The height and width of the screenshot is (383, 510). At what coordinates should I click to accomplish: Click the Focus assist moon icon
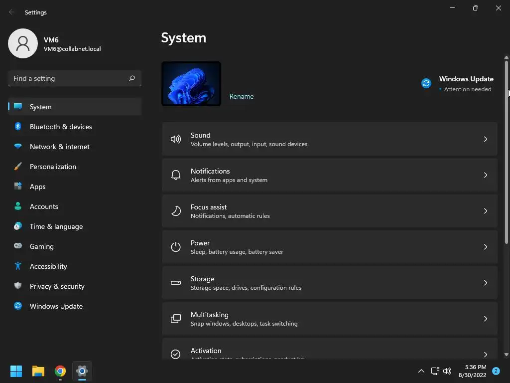tap(176, 211)
